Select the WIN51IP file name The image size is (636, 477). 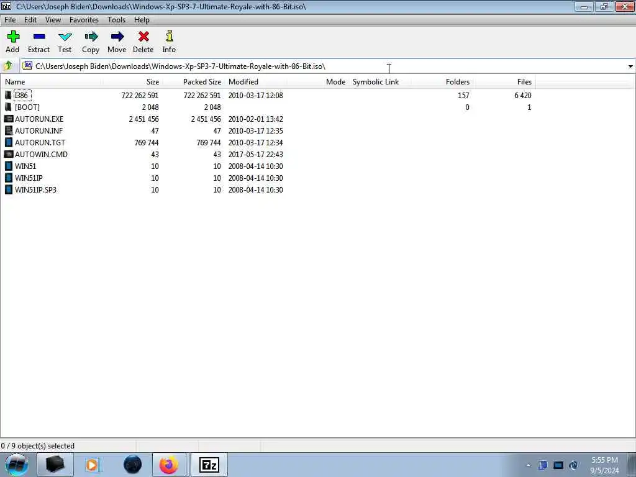click(29, 178)
